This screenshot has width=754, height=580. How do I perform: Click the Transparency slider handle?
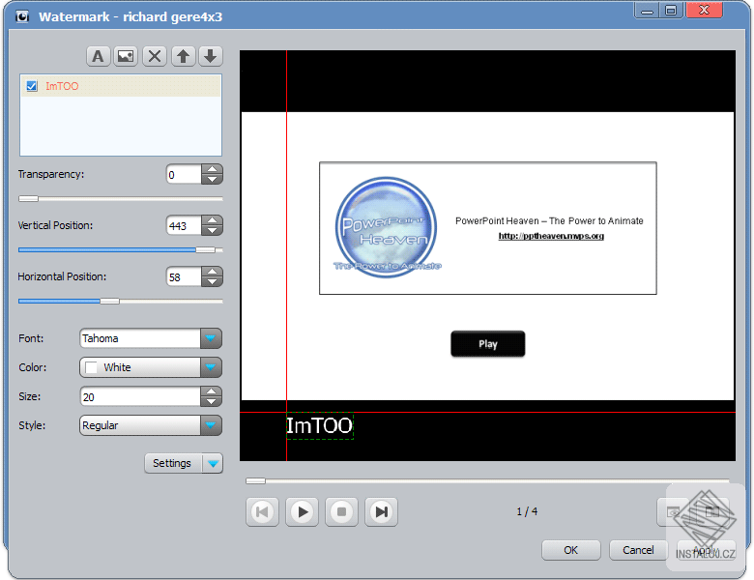point(28,198)
